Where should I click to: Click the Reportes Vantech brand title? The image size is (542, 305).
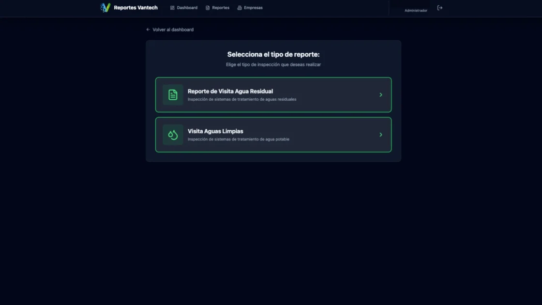(135, 8)
